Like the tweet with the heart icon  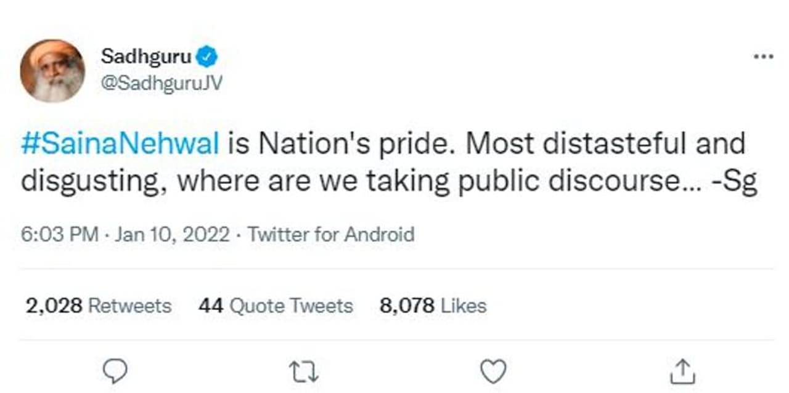pos(493,371)
